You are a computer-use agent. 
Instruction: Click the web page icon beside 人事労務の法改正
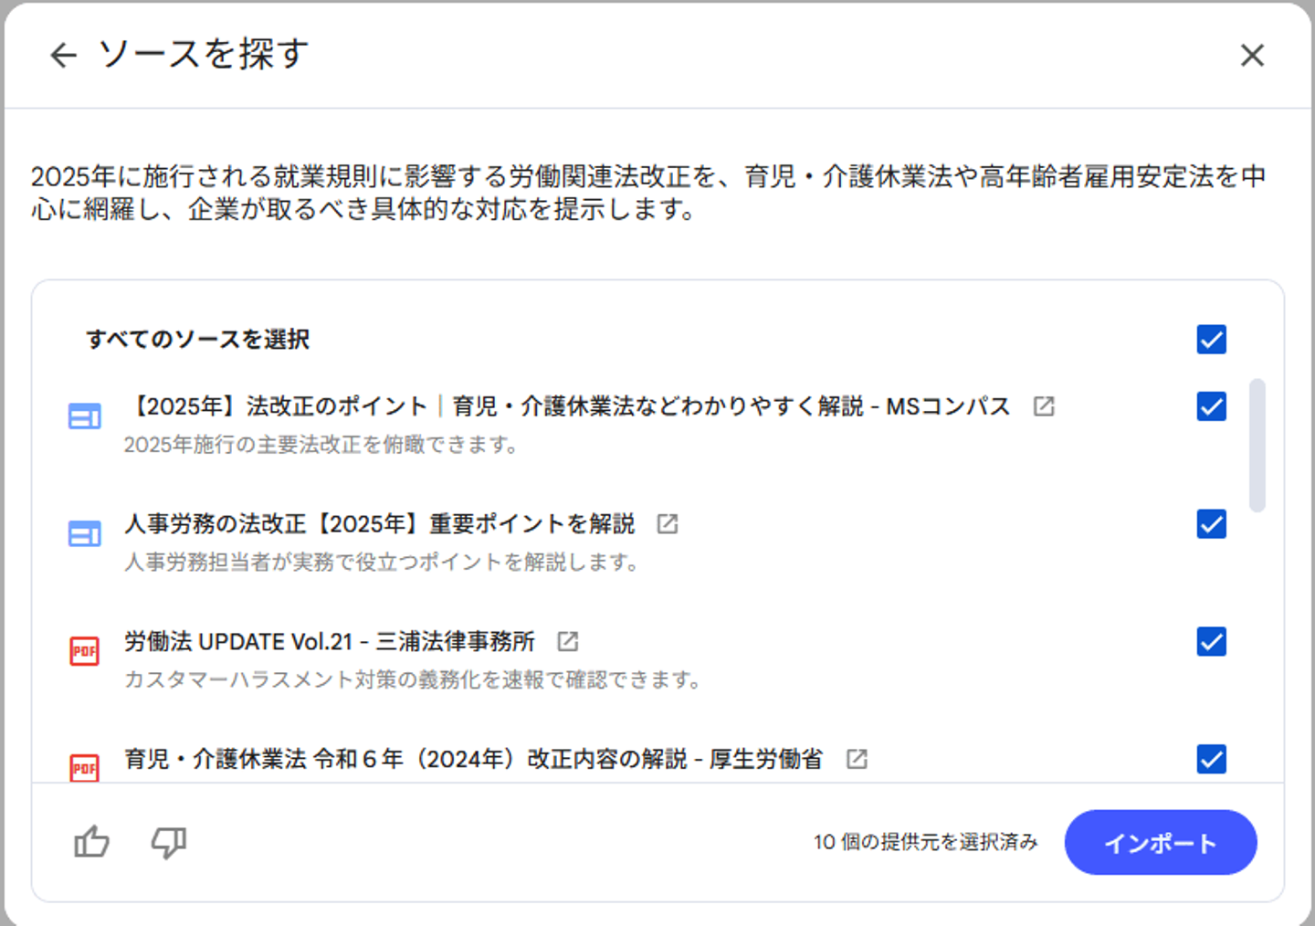coord(85,533)
